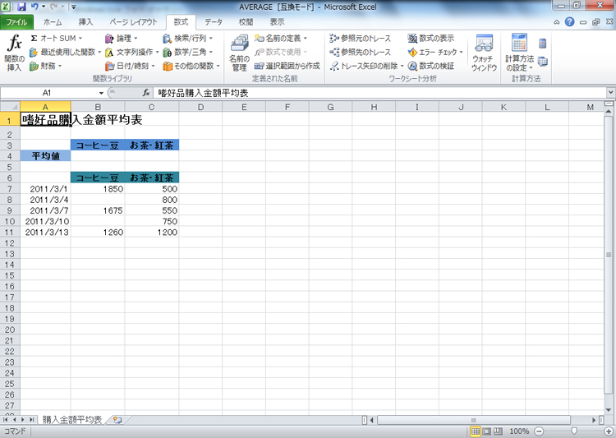This screenshot has height=438, width=616.
Task: Click Create from Selection (選択範囲から作成)
Action: point(287,66)
